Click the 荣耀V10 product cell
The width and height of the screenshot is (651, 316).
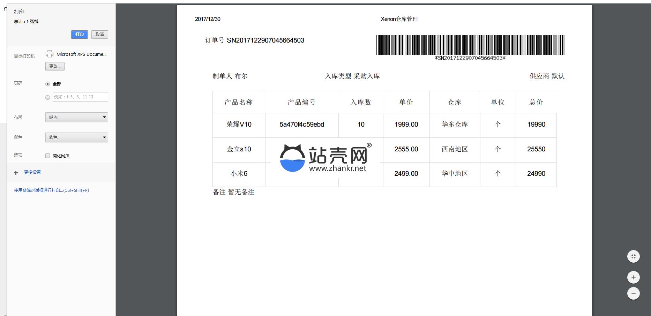[x=239, y=125]
